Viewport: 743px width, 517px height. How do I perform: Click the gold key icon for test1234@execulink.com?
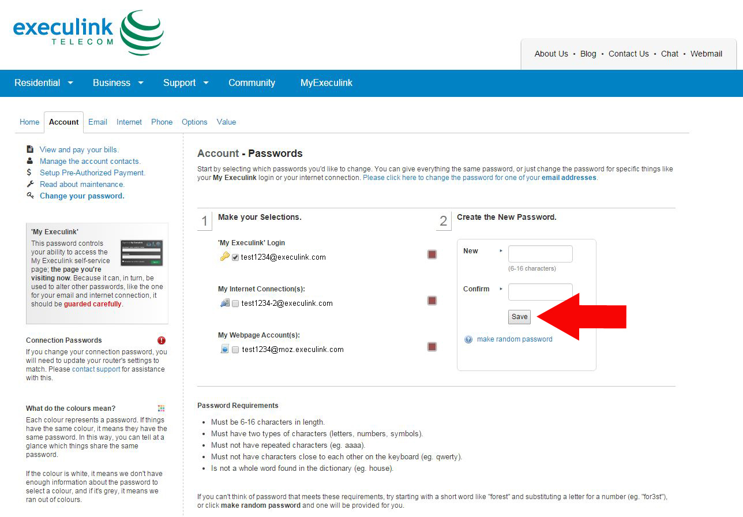point(225,257)
